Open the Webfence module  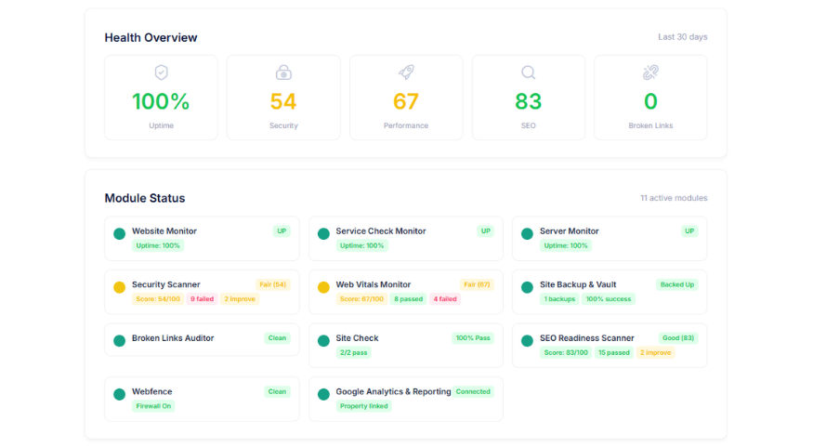coord(202,399)
